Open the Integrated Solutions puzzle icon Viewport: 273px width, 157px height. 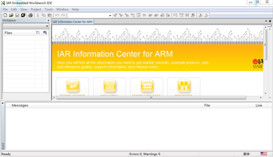point(184,86)
